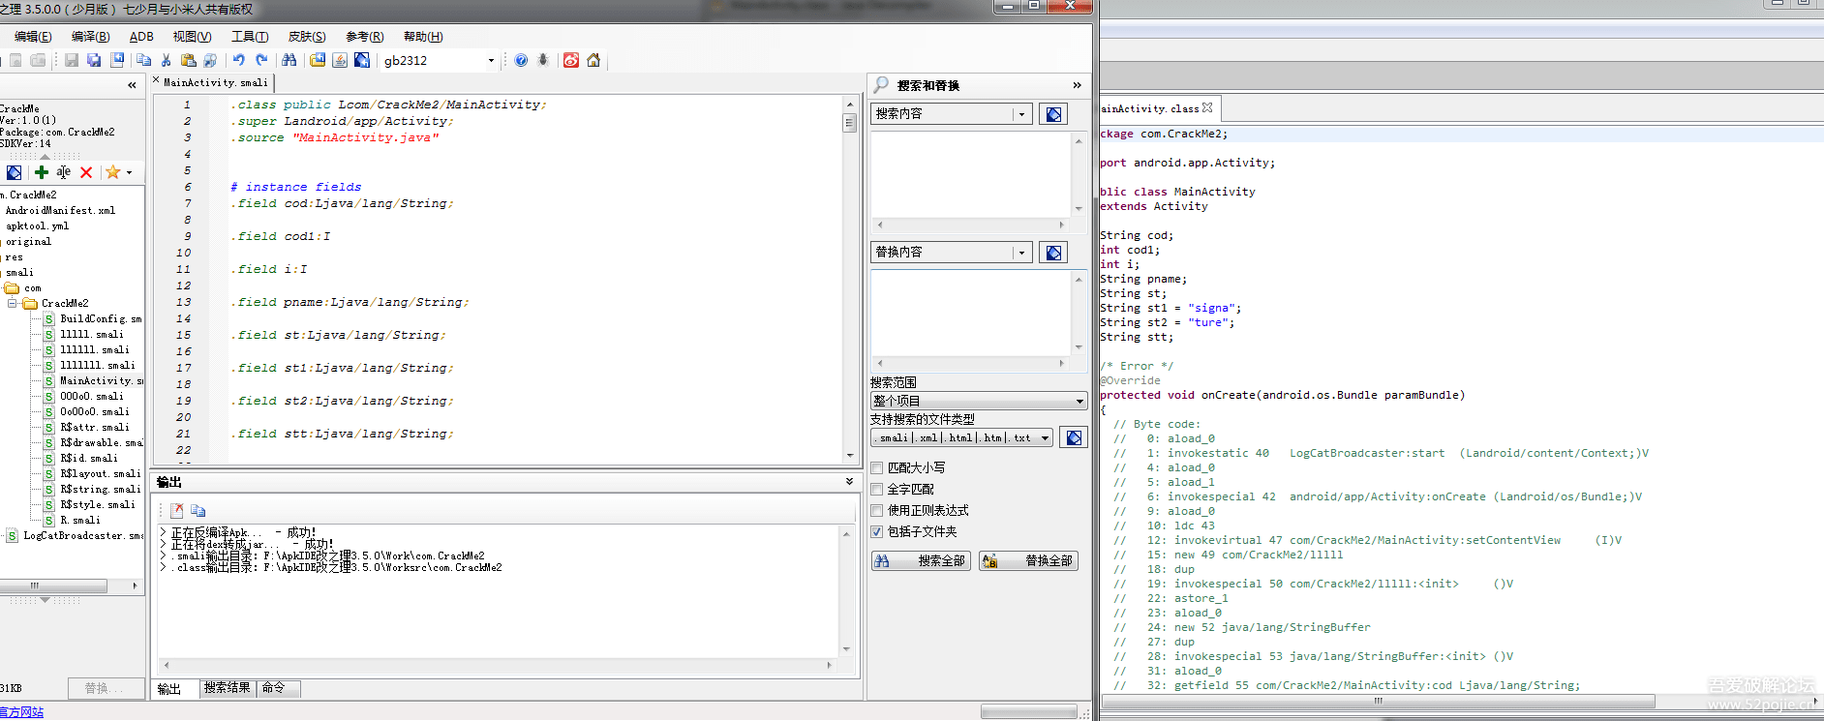Switch to the 搜索结果 tab
The image size is (1824, 721).
[228, 688]
